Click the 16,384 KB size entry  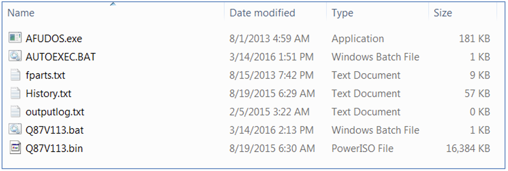click(468, 148)
